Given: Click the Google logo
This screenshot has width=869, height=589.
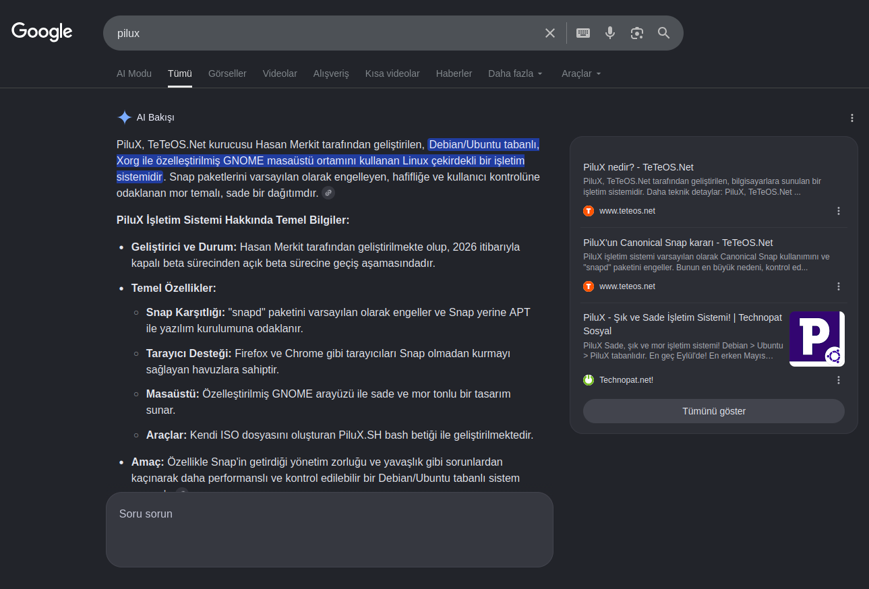Looking at the screenshot, I should click(x=42, y=32).
